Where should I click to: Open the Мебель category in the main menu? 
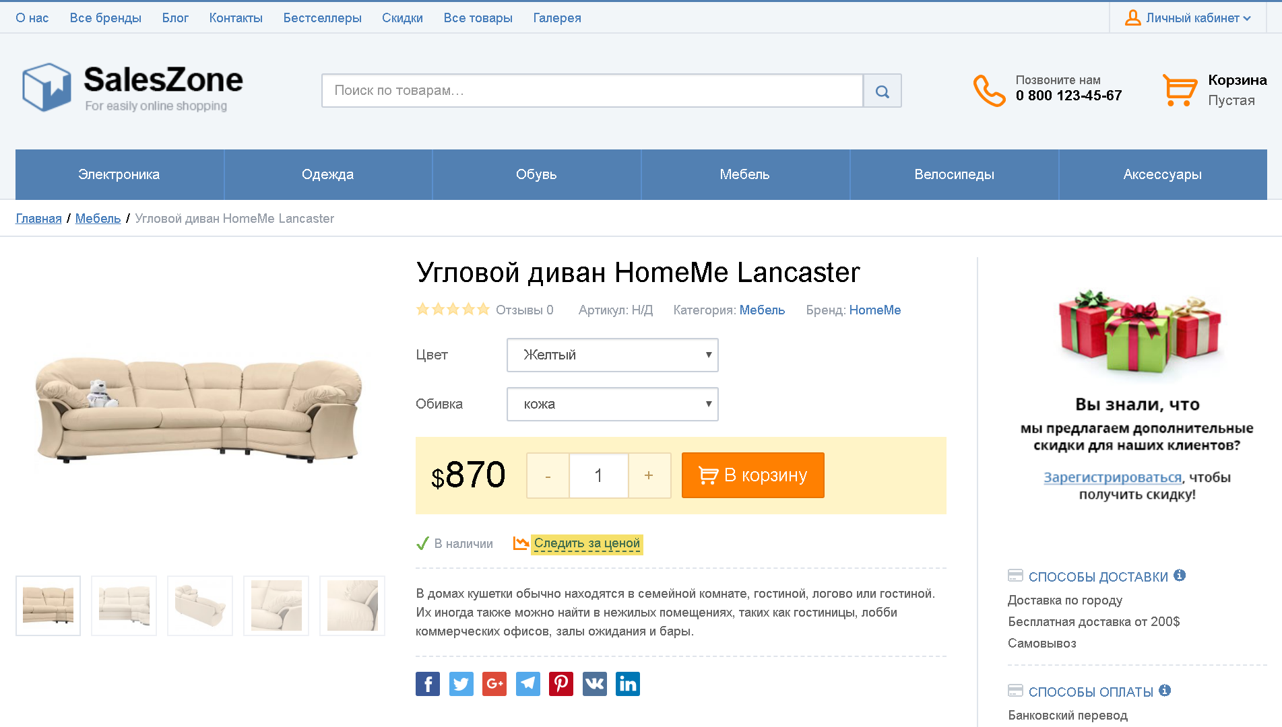click(744, 174)
